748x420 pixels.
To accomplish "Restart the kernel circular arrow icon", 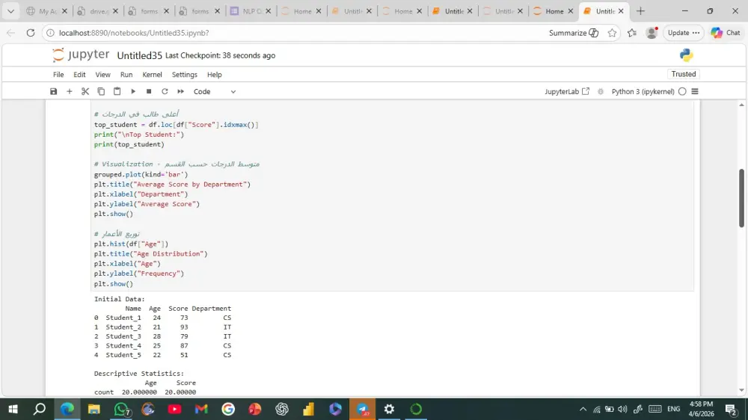I will 165,91.
